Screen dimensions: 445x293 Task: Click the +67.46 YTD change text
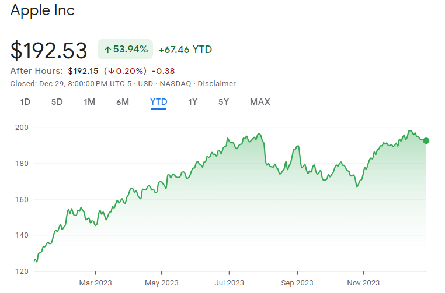[185, 50]
